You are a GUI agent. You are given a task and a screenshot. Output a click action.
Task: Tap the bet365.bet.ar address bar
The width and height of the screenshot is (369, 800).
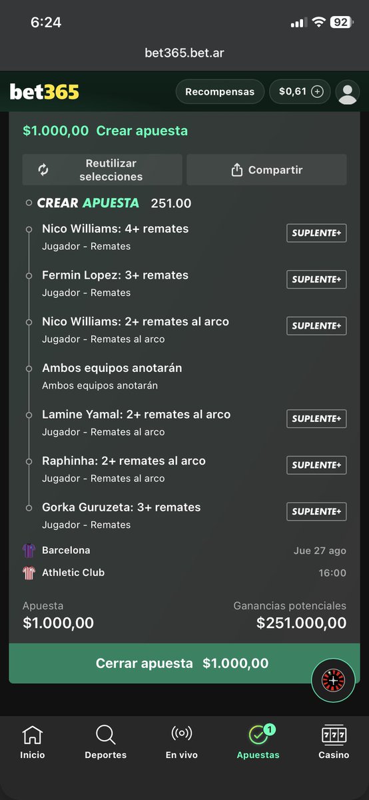[x=184, y=53]
